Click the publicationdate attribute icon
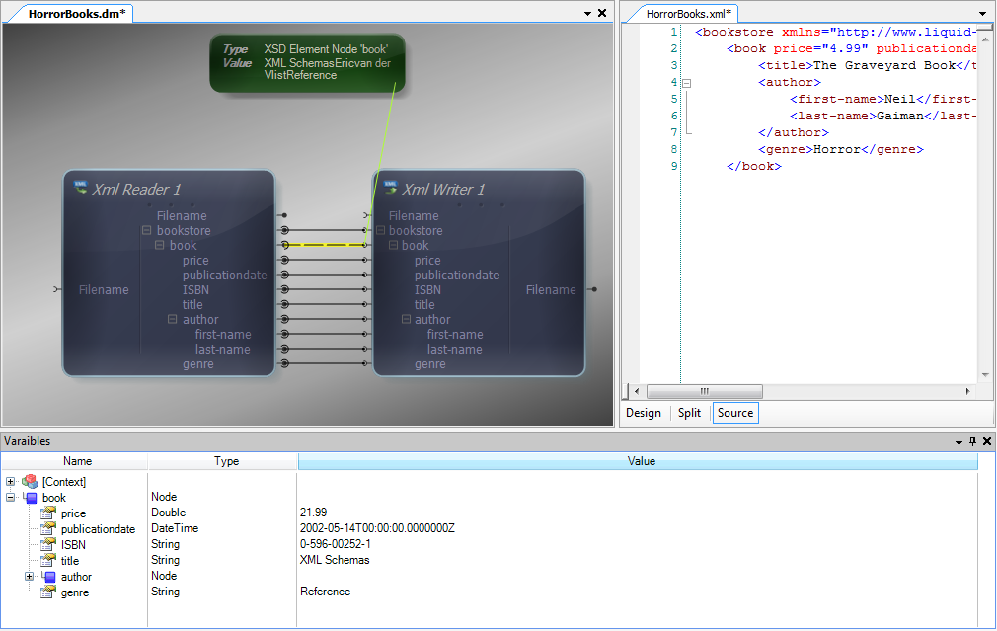The image size is (997, 631). pyautogui.click(x=48, y=528)
